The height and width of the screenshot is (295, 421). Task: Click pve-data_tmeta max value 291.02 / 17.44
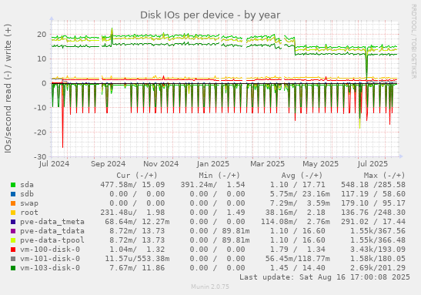tap(373, 222)
